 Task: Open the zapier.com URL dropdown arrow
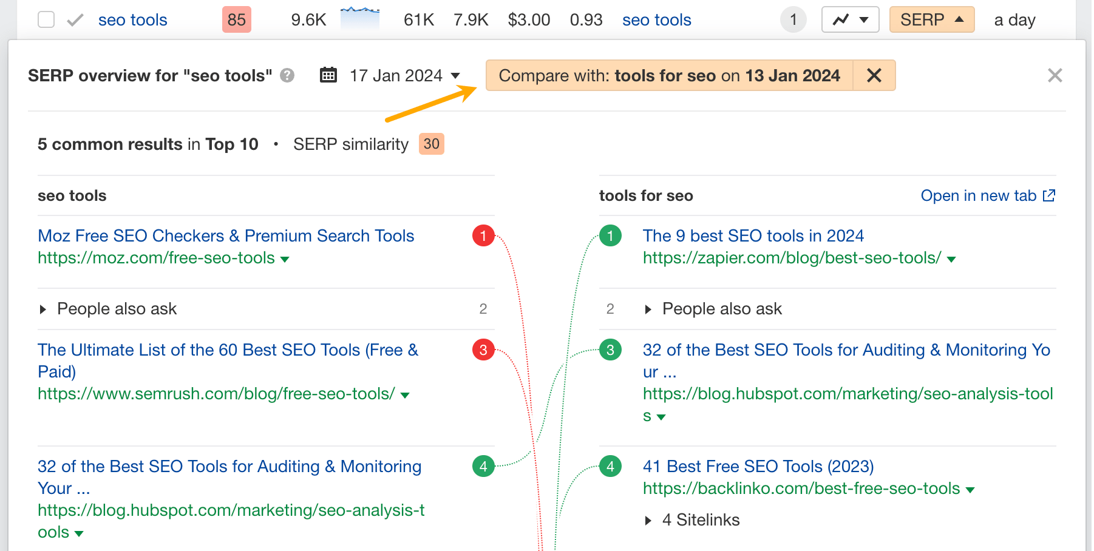[x=951, y=259]
